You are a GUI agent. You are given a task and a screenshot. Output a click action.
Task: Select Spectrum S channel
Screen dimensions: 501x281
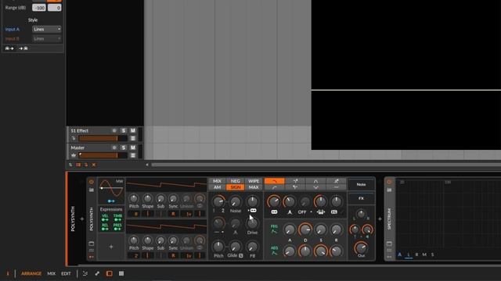pos(433,254)
